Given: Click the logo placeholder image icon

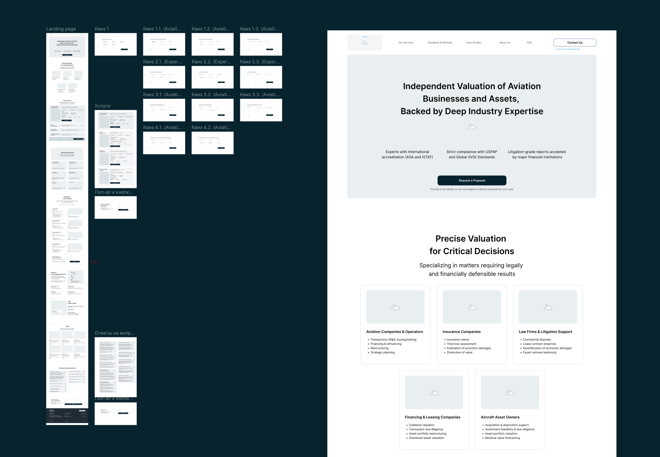Looking at the screenshot, I should point(365,43).
